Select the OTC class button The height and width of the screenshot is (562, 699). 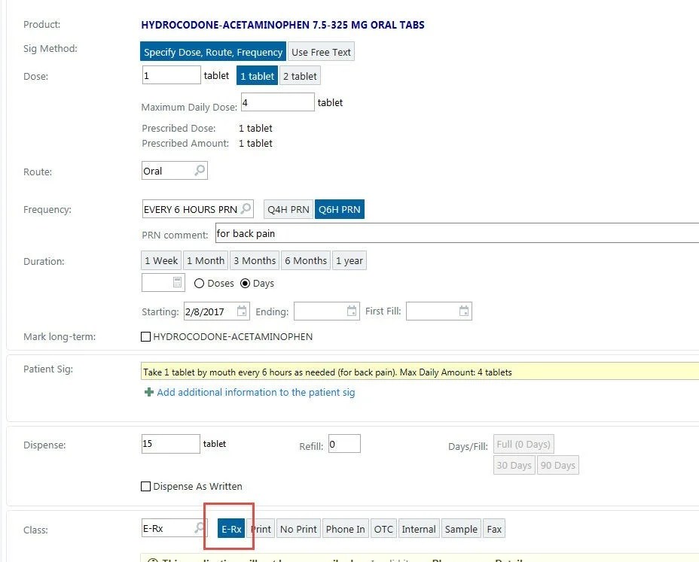[x=383, y=529]
